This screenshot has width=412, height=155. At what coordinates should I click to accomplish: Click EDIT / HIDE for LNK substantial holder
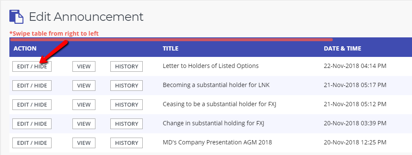(x=32, y=86)
